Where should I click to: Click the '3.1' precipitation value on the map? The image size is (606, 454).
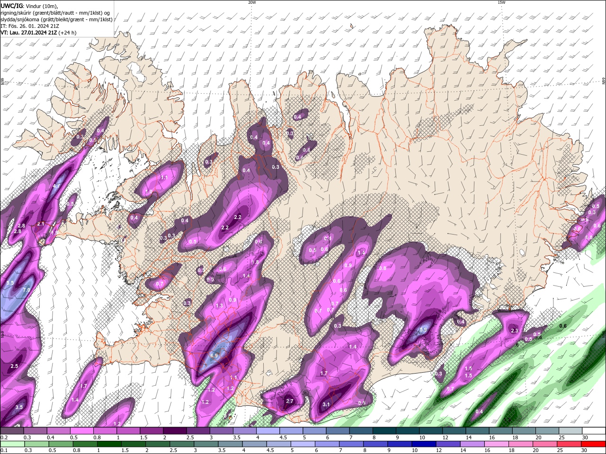[326, 405]
